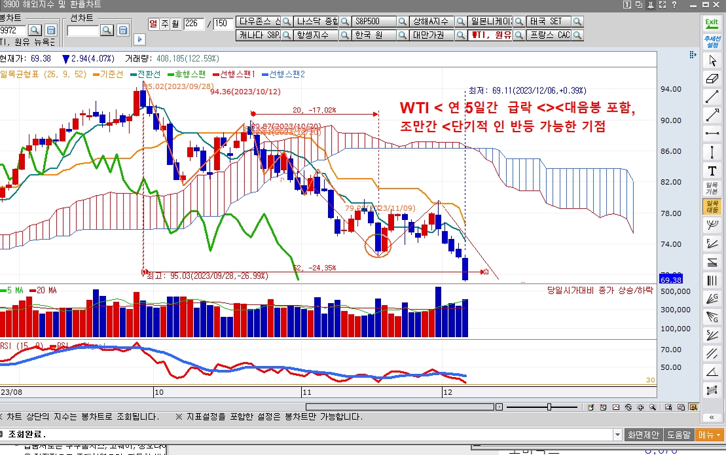The width and height of the screenshot is (726, 455).
Task: Open the 메뉴 dropdown button
Action: pyautogui.click(x=710, y=435)
